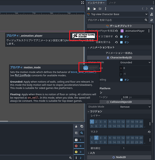Click the アニメーション一括読込 button
Image resolution: width=155 pixels, height=160 pixels.
click(x=119, y=53)
